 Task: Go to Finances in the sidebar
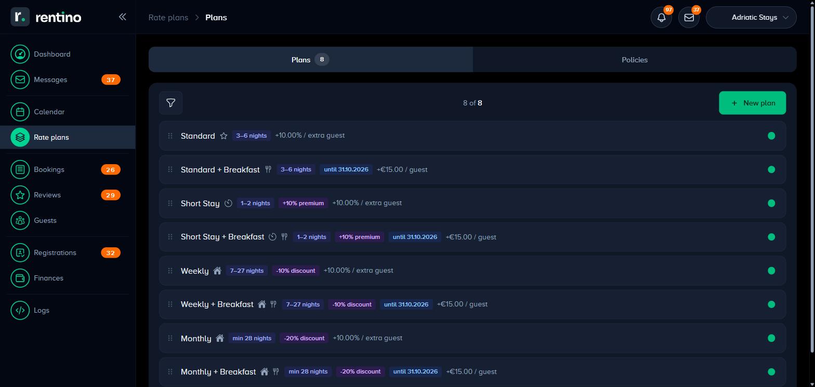tap(68, 278)
